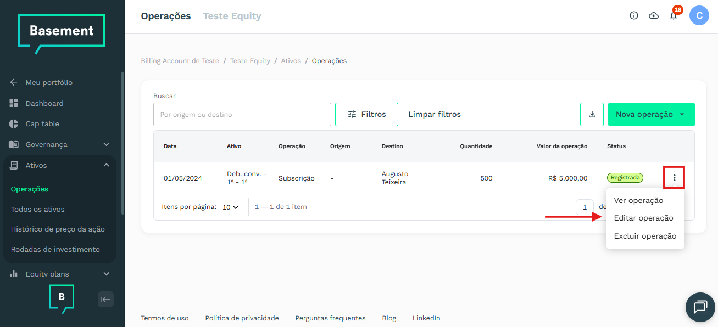Viewport: 718px width, 327px height.
Task: Open the user avatar menu
Action: [x=699, y=15]
